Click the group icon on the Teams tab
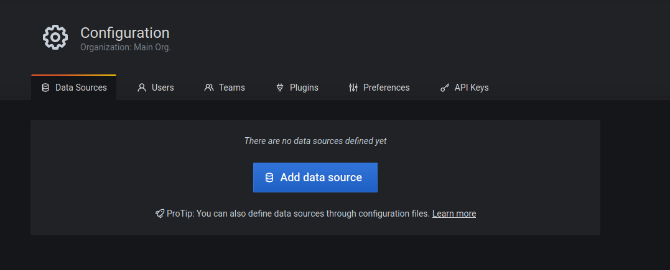The height and width of the screenshot is (270, 670). pos(209,88)
